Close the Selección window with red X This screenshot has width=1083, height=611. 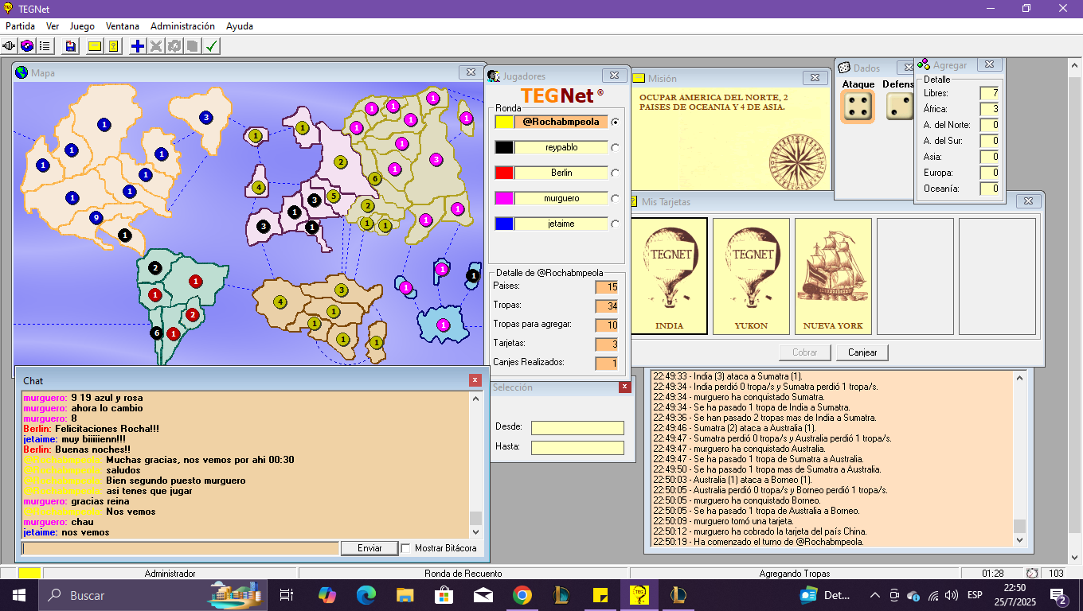pos(625,387)
